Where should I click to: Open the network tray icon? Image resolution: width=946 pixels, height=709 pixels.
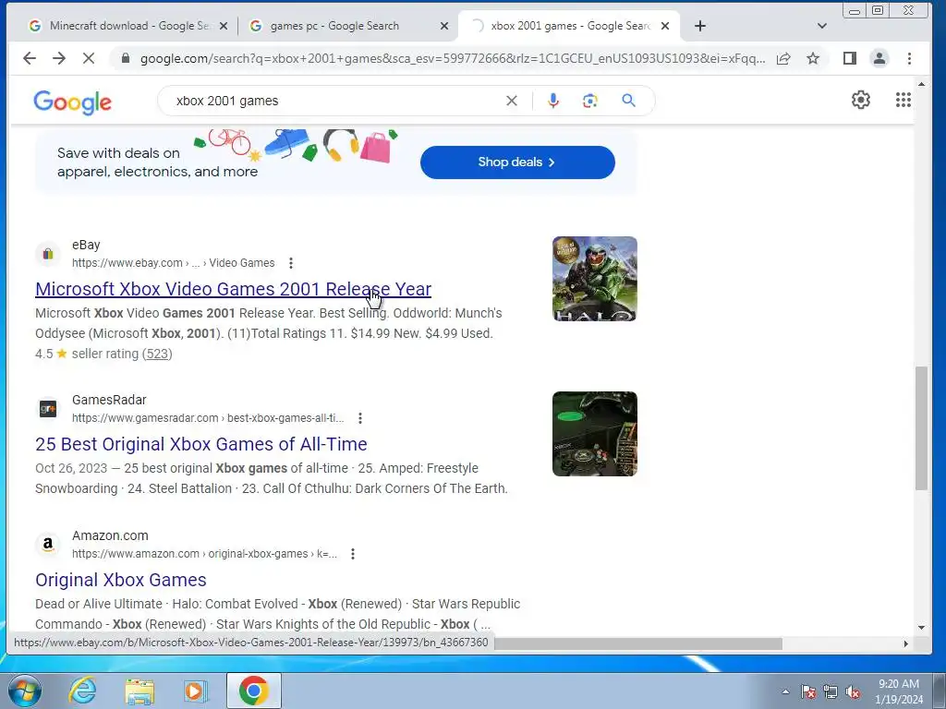click(831, 691)
